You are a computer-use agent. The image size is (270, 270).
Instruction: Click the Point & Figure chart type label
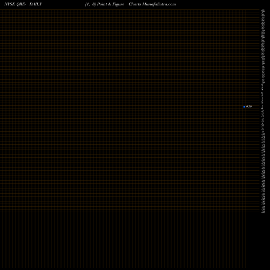pyautogui.click(x=111, y=4)
